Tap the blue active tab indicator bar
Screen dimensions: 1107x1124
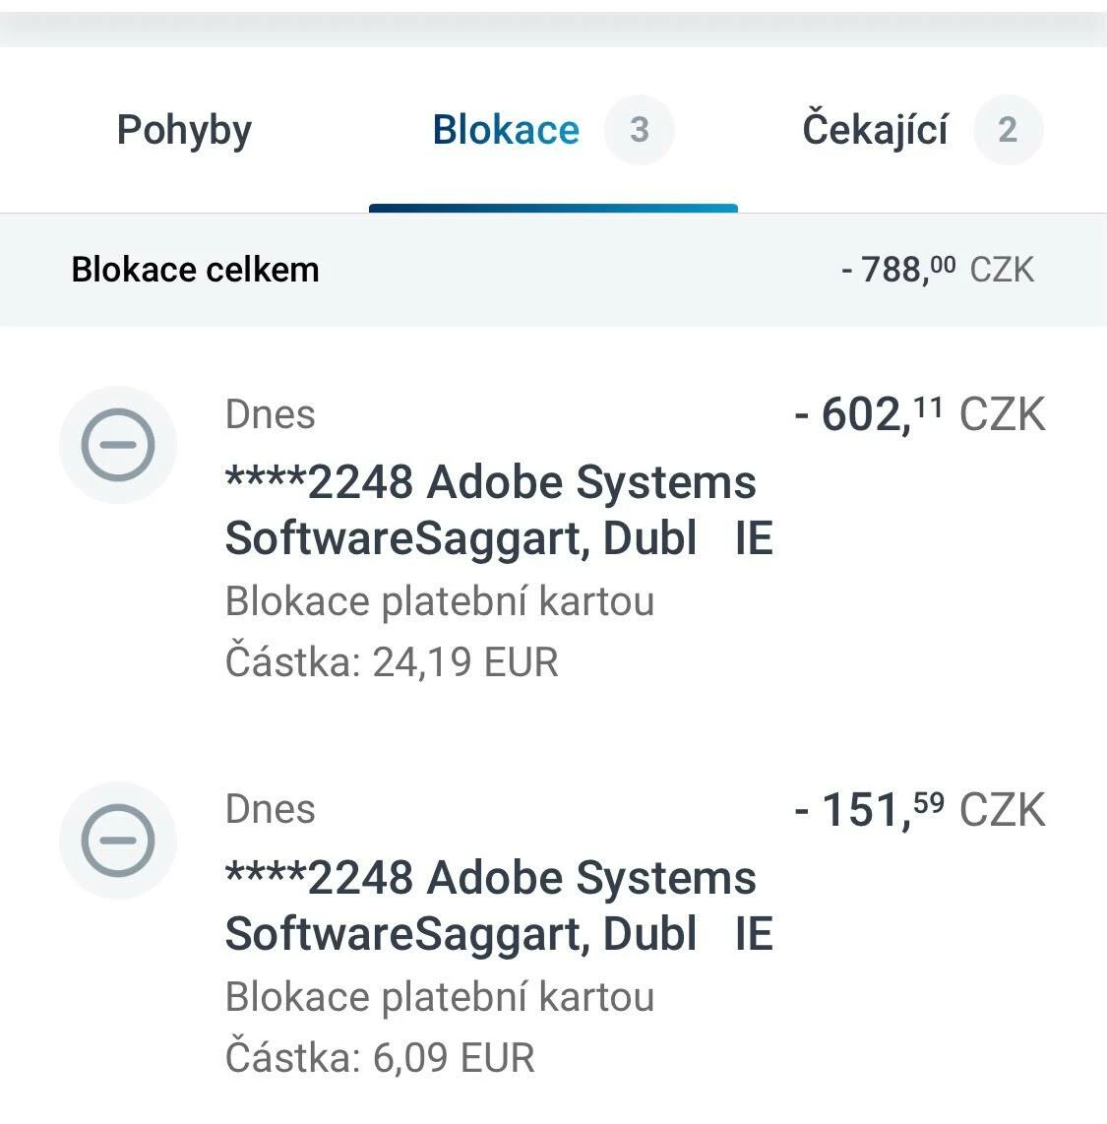coord(553,208)
